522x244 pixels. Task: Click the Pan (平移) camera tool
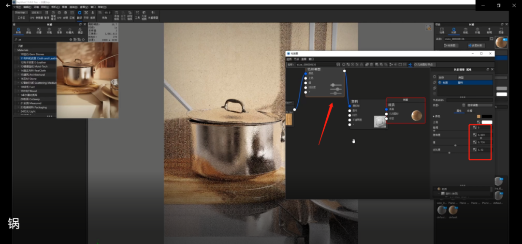86,15
